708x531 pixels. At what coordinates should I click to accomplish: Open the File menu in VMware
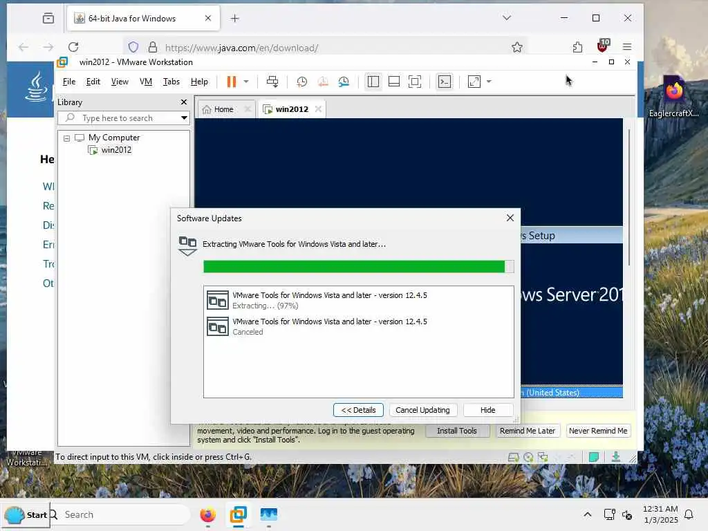coord(69,82)
